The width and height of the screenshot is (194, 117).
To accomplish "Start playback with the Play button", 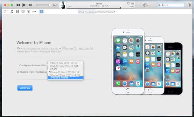I will [x=24, y=5].
